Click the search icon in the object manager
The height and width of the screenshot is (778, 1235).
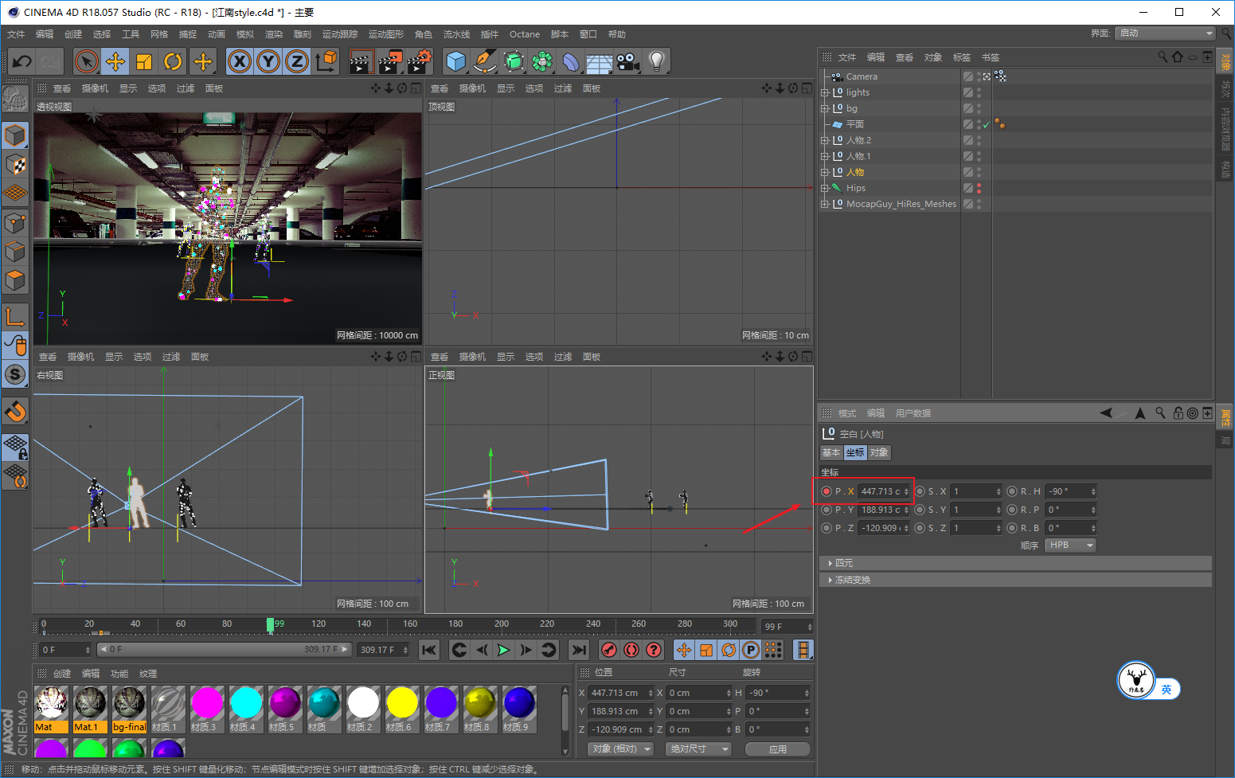[1163, 57]
